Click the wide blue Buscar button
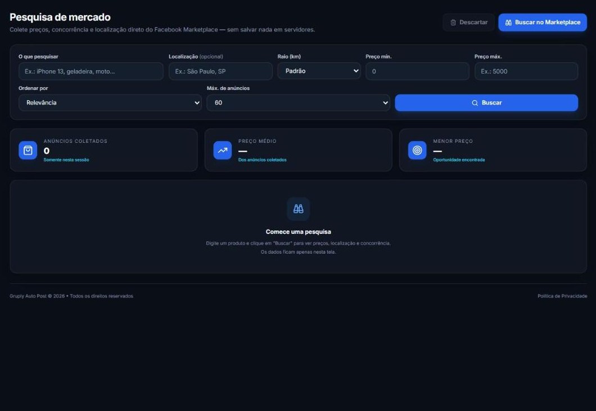The image size is (596, 411). 486,103
